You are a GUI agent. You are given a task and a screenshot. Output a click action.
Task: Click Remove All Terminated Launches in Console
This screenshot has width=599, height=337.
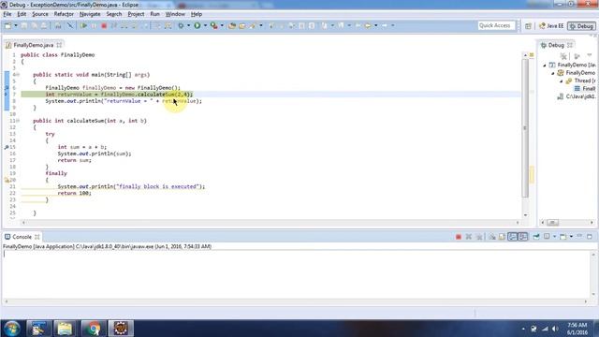point(479,237)
